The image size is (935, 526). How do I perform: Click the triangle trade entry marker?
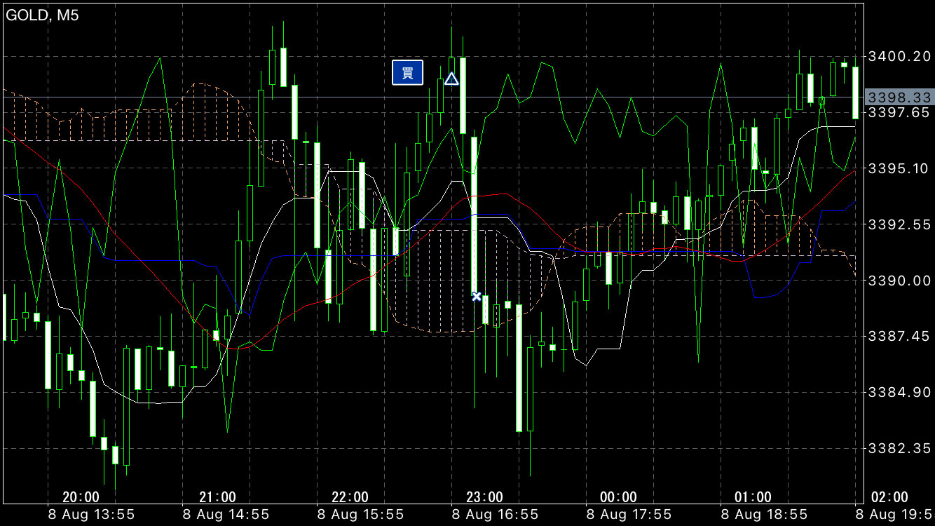(451, 79)
